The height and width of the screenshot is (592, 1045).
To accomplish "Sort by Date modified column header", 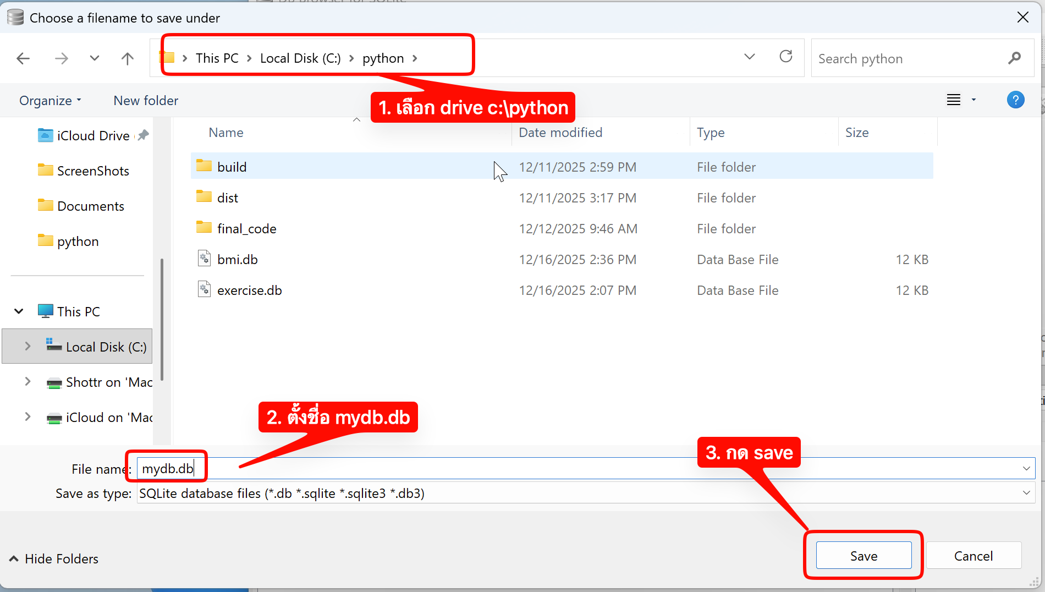I will (x=560, y=133).
